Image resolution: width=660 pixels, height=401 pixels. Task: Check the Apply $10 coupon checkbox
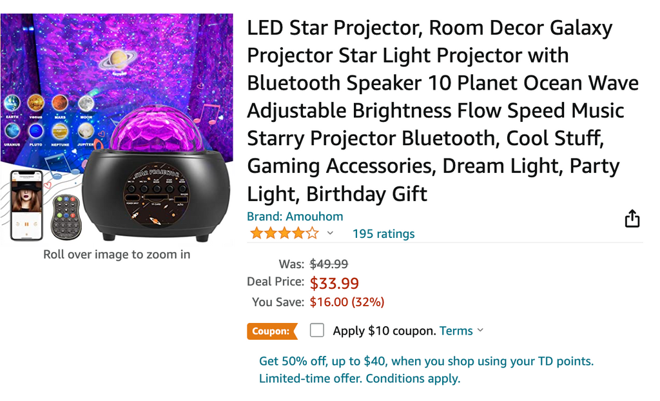[316, 330]
